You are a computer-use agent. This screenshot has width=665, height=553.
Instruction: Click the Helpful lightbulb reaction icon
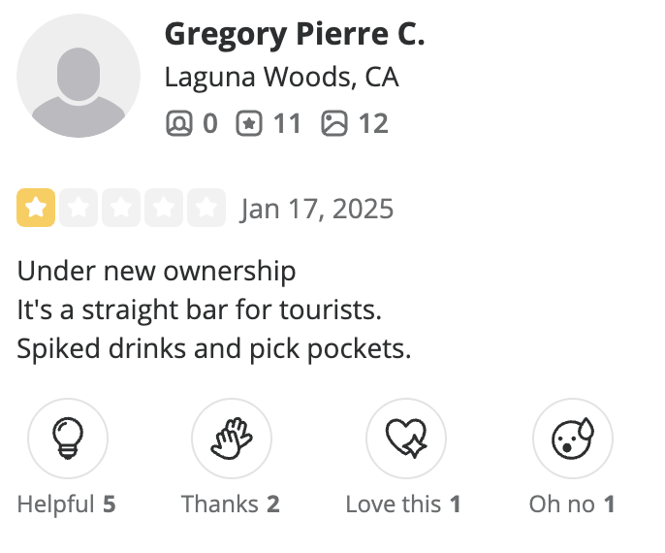click(x=67, y=439)
